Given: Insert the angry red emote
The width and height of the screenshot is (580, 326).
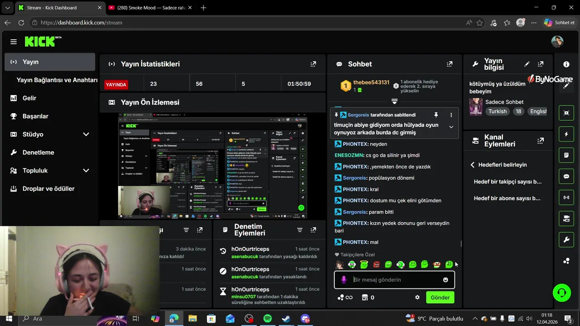Looking at the screenshot, I should click(376, 264).
